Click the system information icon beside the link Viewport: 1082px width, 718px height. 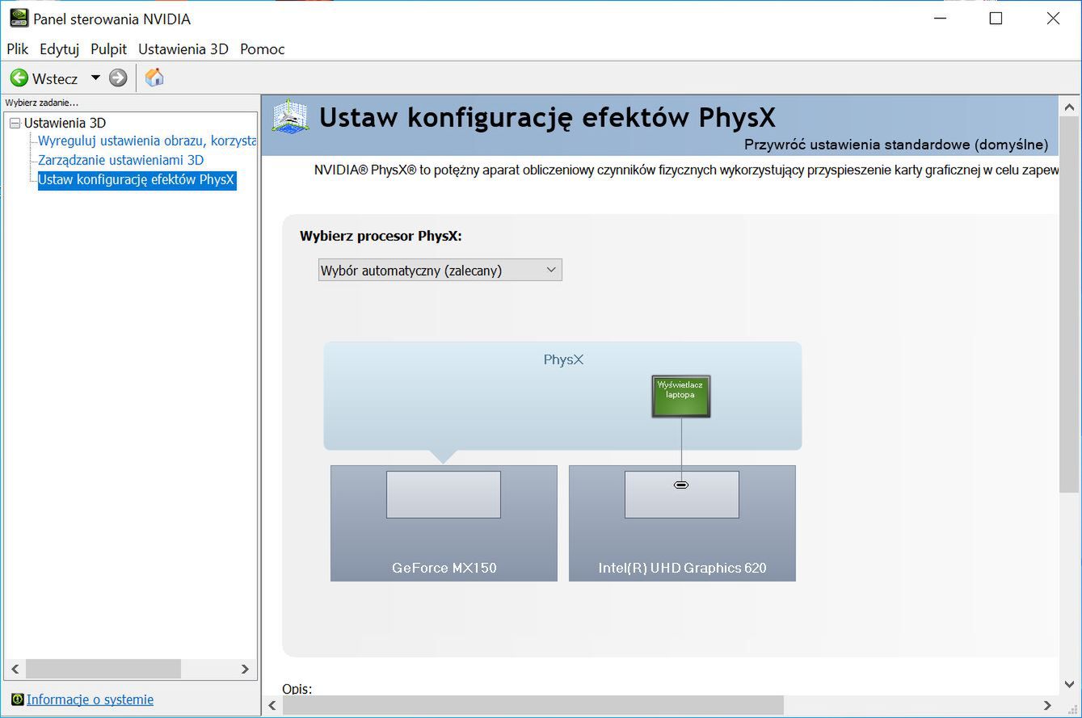(17, 699)
